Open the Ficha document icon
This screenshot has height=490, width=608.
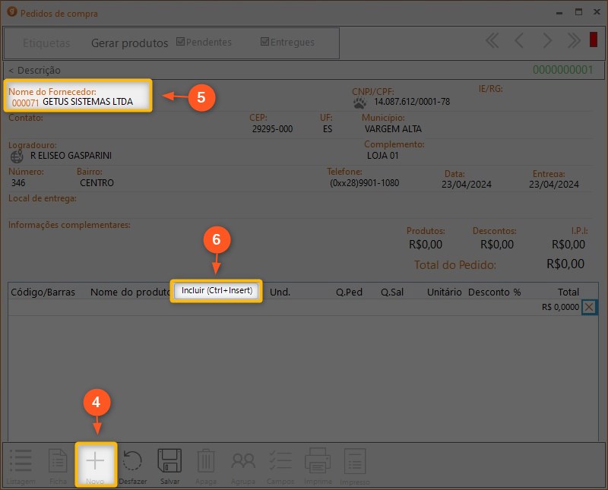click(58, 461)
